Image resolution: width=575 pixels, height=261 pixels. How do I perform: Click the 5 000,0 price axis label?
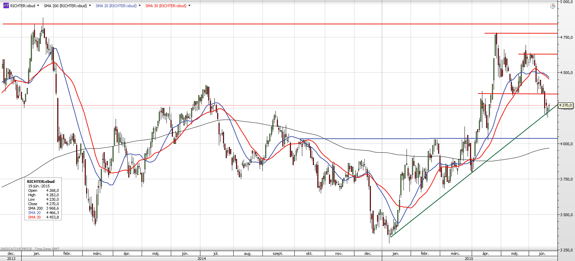pos(566,2)
